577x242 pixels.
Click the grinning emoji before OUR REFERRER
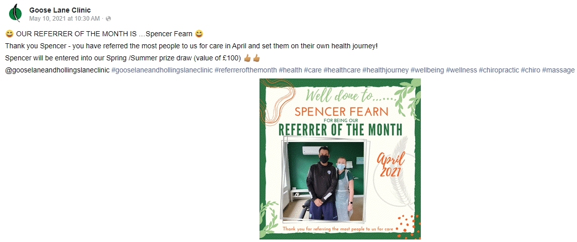tap(9, 34)
